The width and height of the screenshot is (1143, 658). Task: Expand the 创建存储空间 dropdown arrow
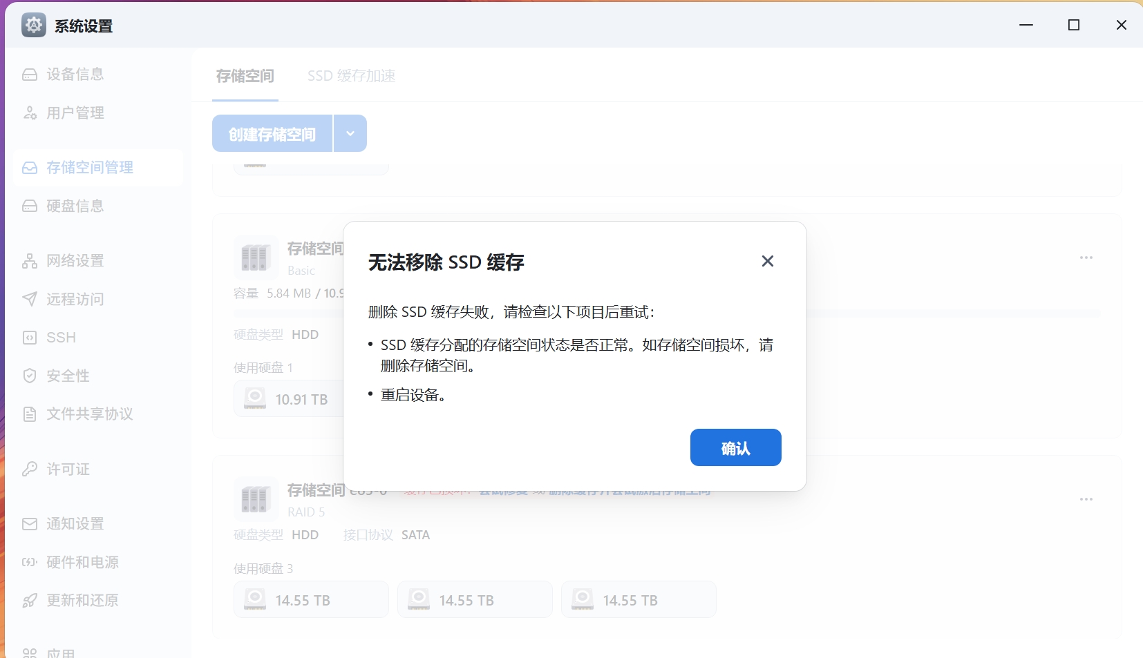pos(350,133)
